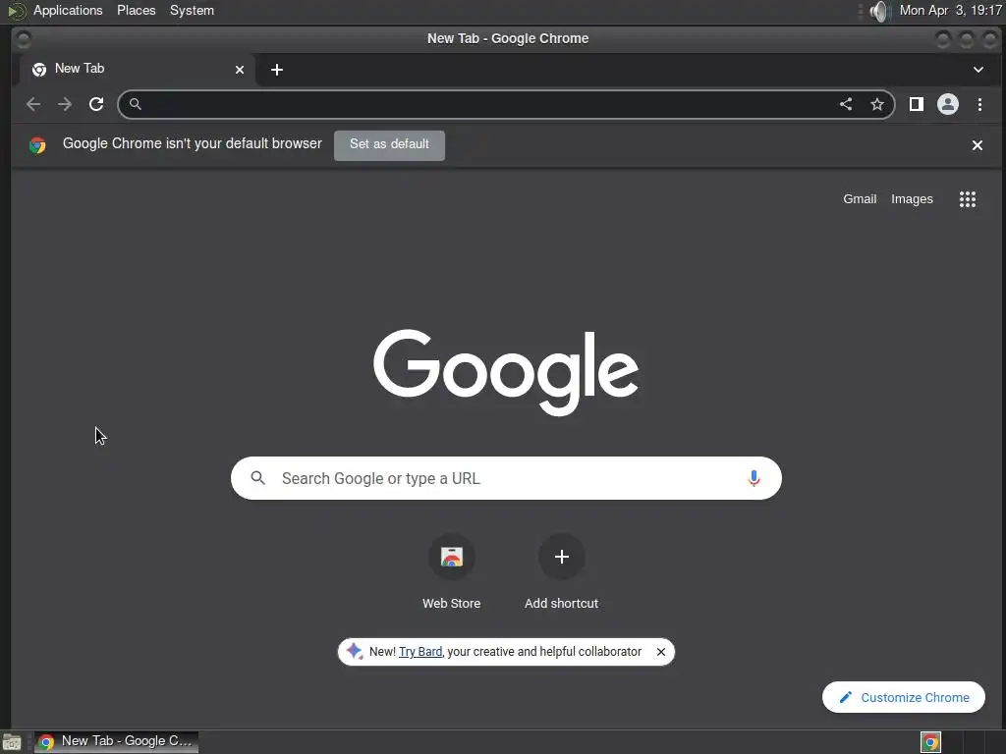
Task: Click Set as default button
Action: click(x=389, y=145)
